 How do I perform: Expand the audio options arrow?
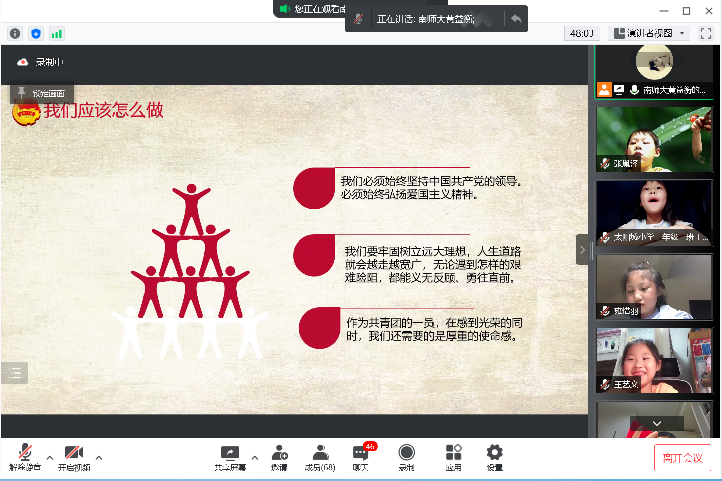click(50, 458)
